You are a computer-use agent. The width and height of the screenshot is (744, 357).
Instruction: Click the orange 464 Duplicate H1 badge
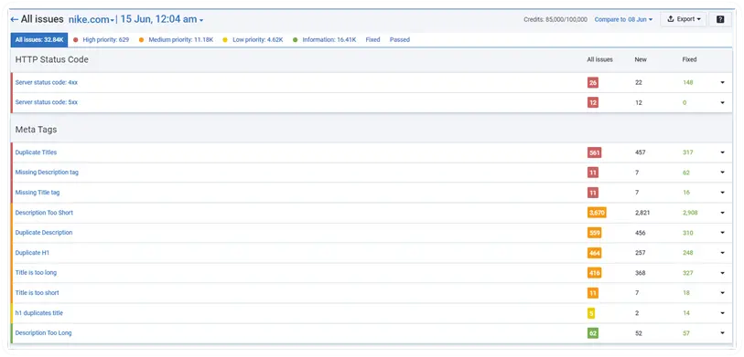coord(595,253)
